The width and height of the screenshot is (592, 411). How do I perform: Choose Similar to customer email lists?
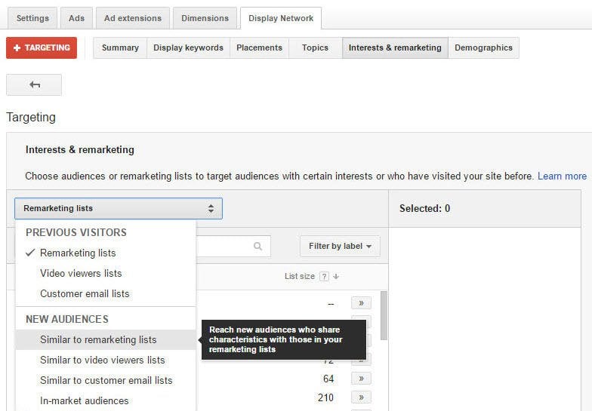(x=106, y=380)
